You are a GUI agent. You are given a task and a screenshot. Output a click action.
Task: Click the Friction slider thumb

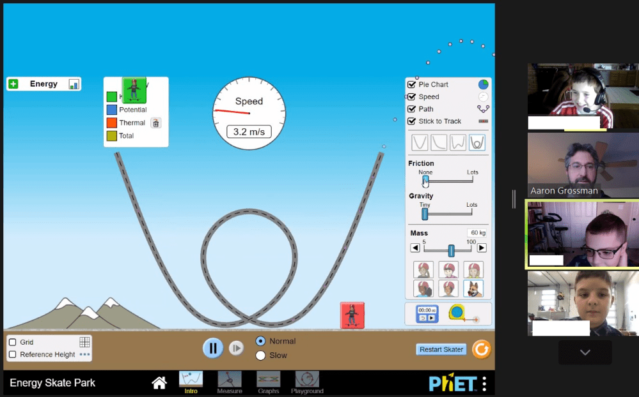coord(425,181)
